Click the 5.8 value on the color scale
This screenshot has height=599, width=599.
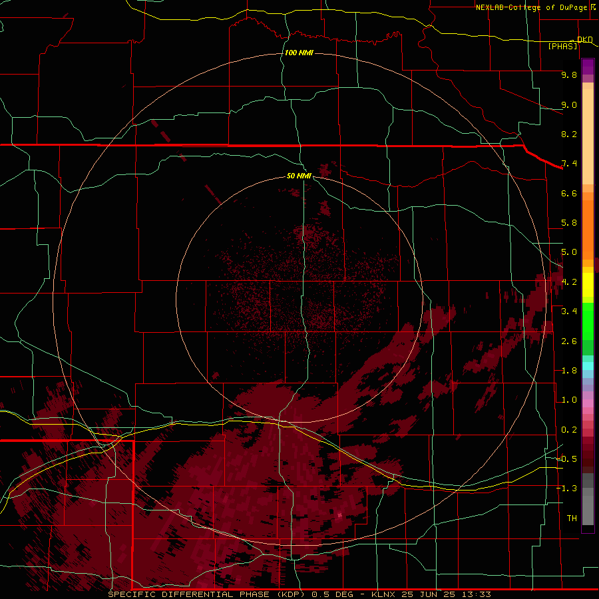(569, 223)
